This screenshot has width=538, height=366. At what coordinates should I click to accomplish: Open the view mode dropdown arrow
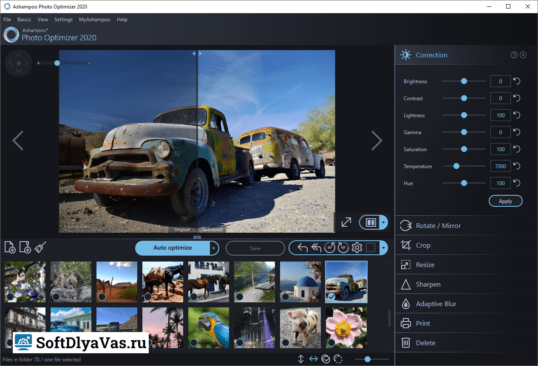tap(384, 222)
